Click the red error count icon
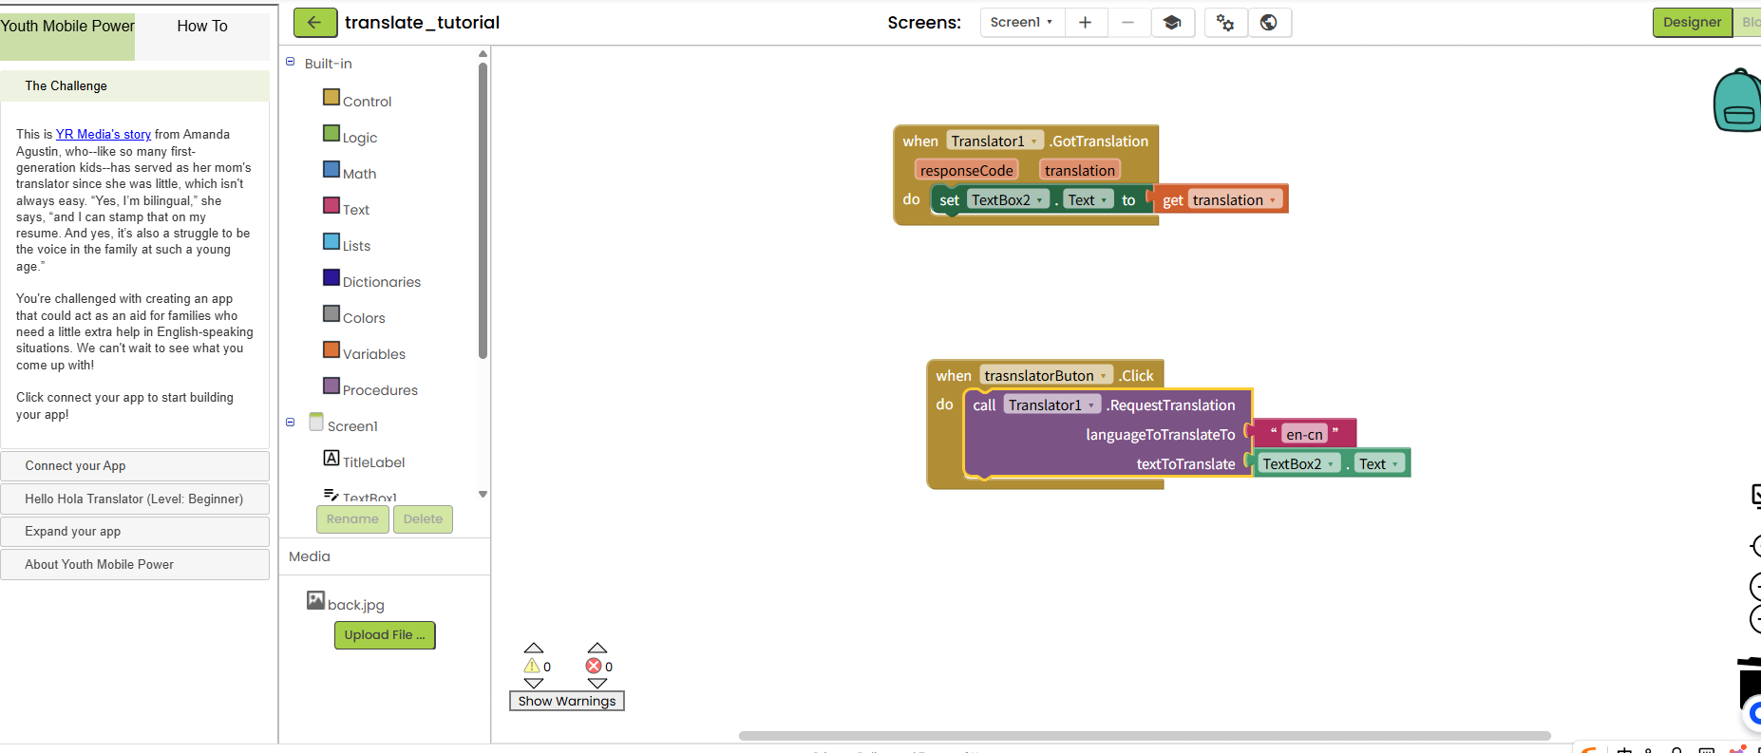 594,666
